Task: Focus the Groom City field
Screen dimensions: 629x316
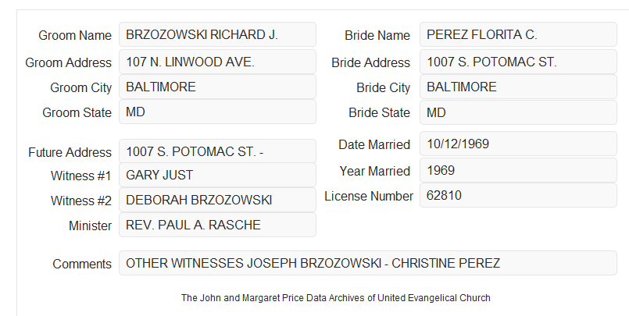Action: point(217,87)
